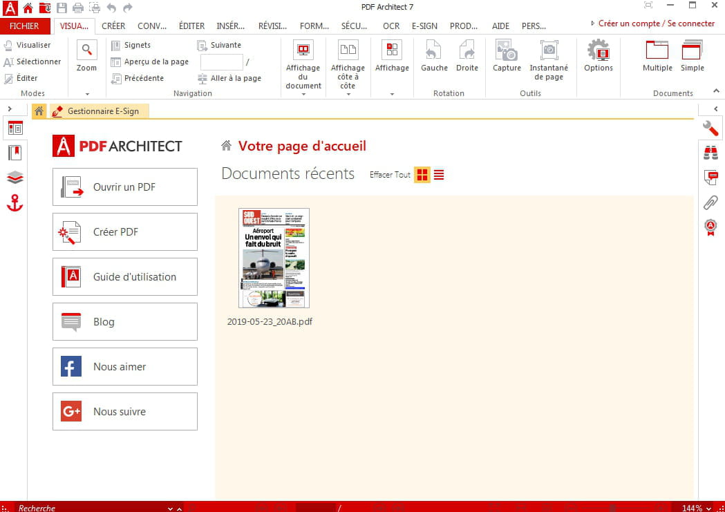The height and width of the screenshot is (512, 725).
Task: Open the paperclip attachments panel
Action: [710, 202]
